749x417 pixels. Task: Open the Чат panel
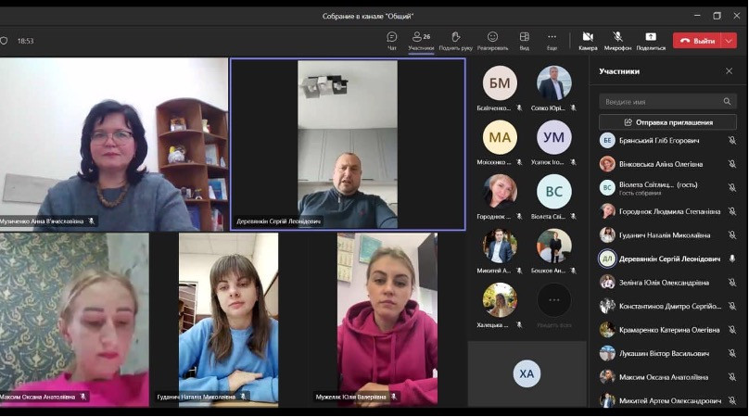[391, 37]
